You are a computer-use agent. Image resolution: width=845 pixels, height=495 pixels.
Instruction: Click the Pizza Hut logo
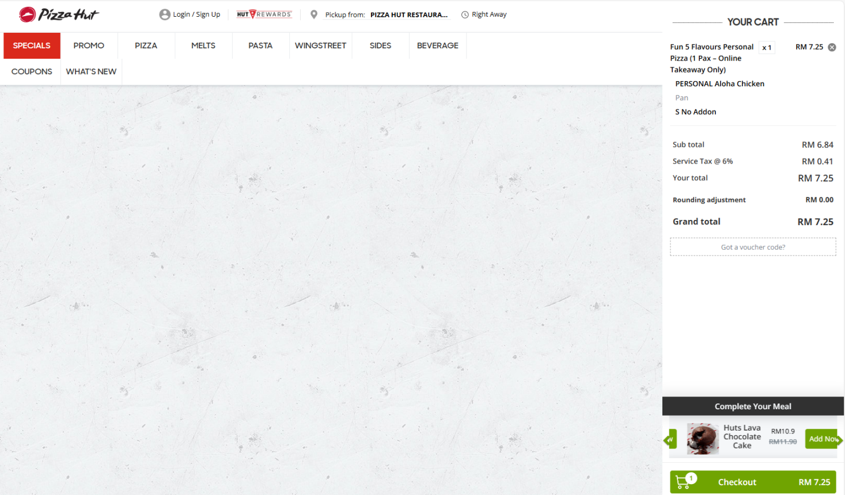(x=59, y=14)
